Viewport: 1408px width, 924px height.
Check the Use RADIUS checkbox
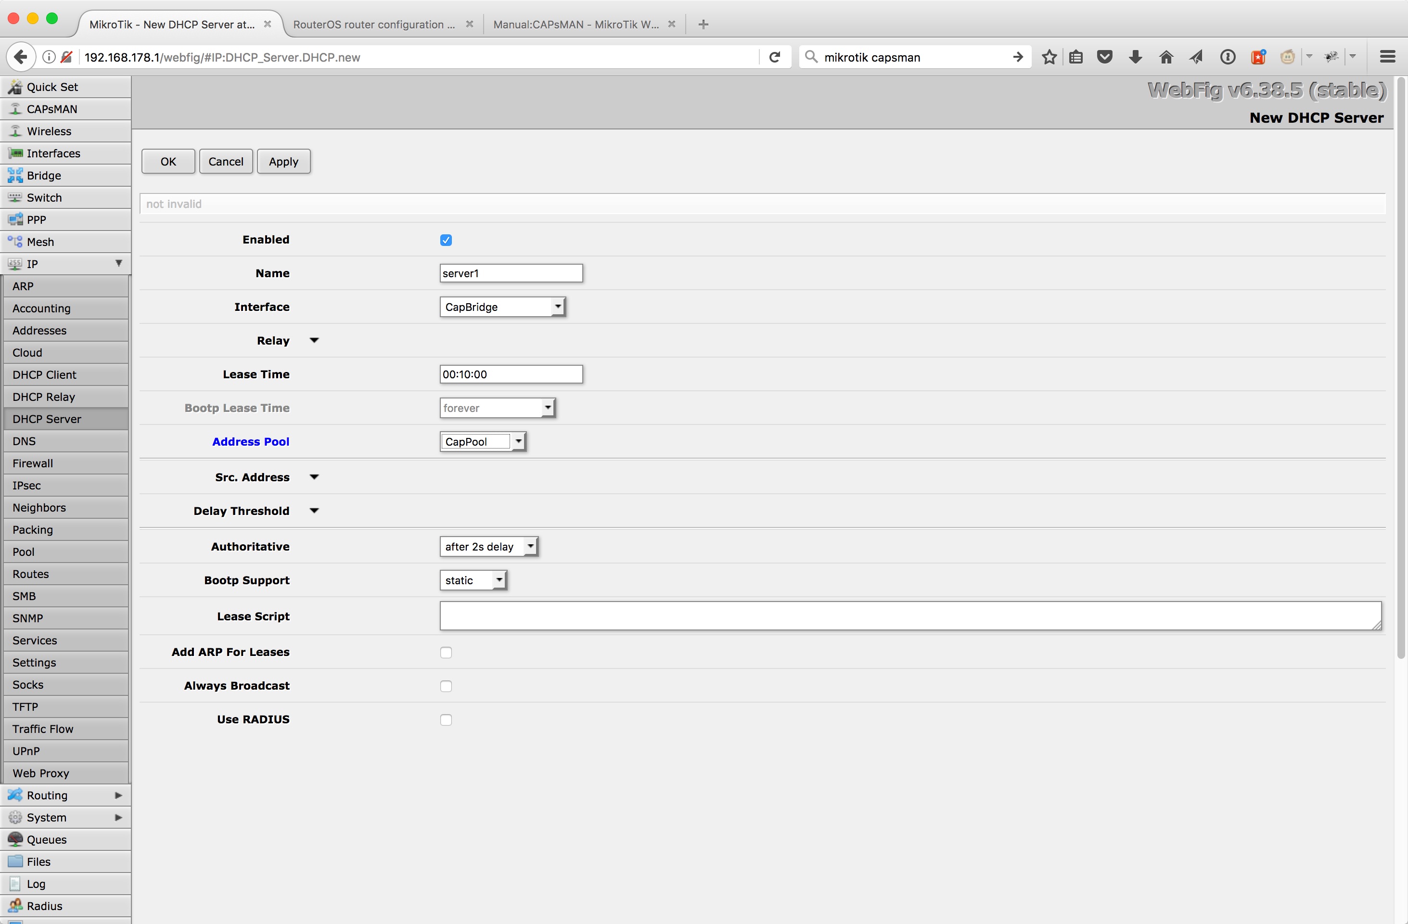tap(446, 719)
